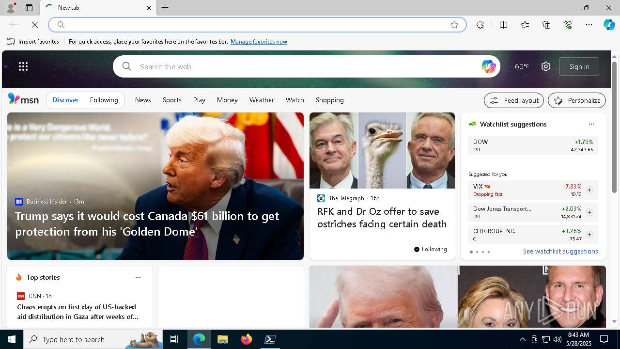Add page to favorites star icon
Viewport: 620px width, 349px height.
[454, 25]
